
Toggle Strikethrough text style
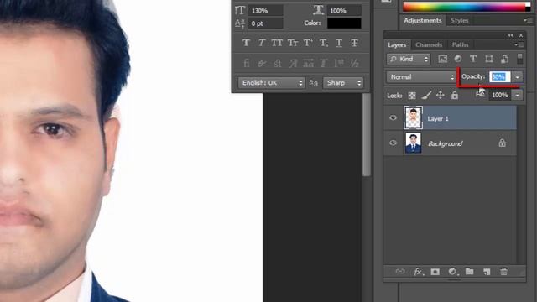coord(354,43)
